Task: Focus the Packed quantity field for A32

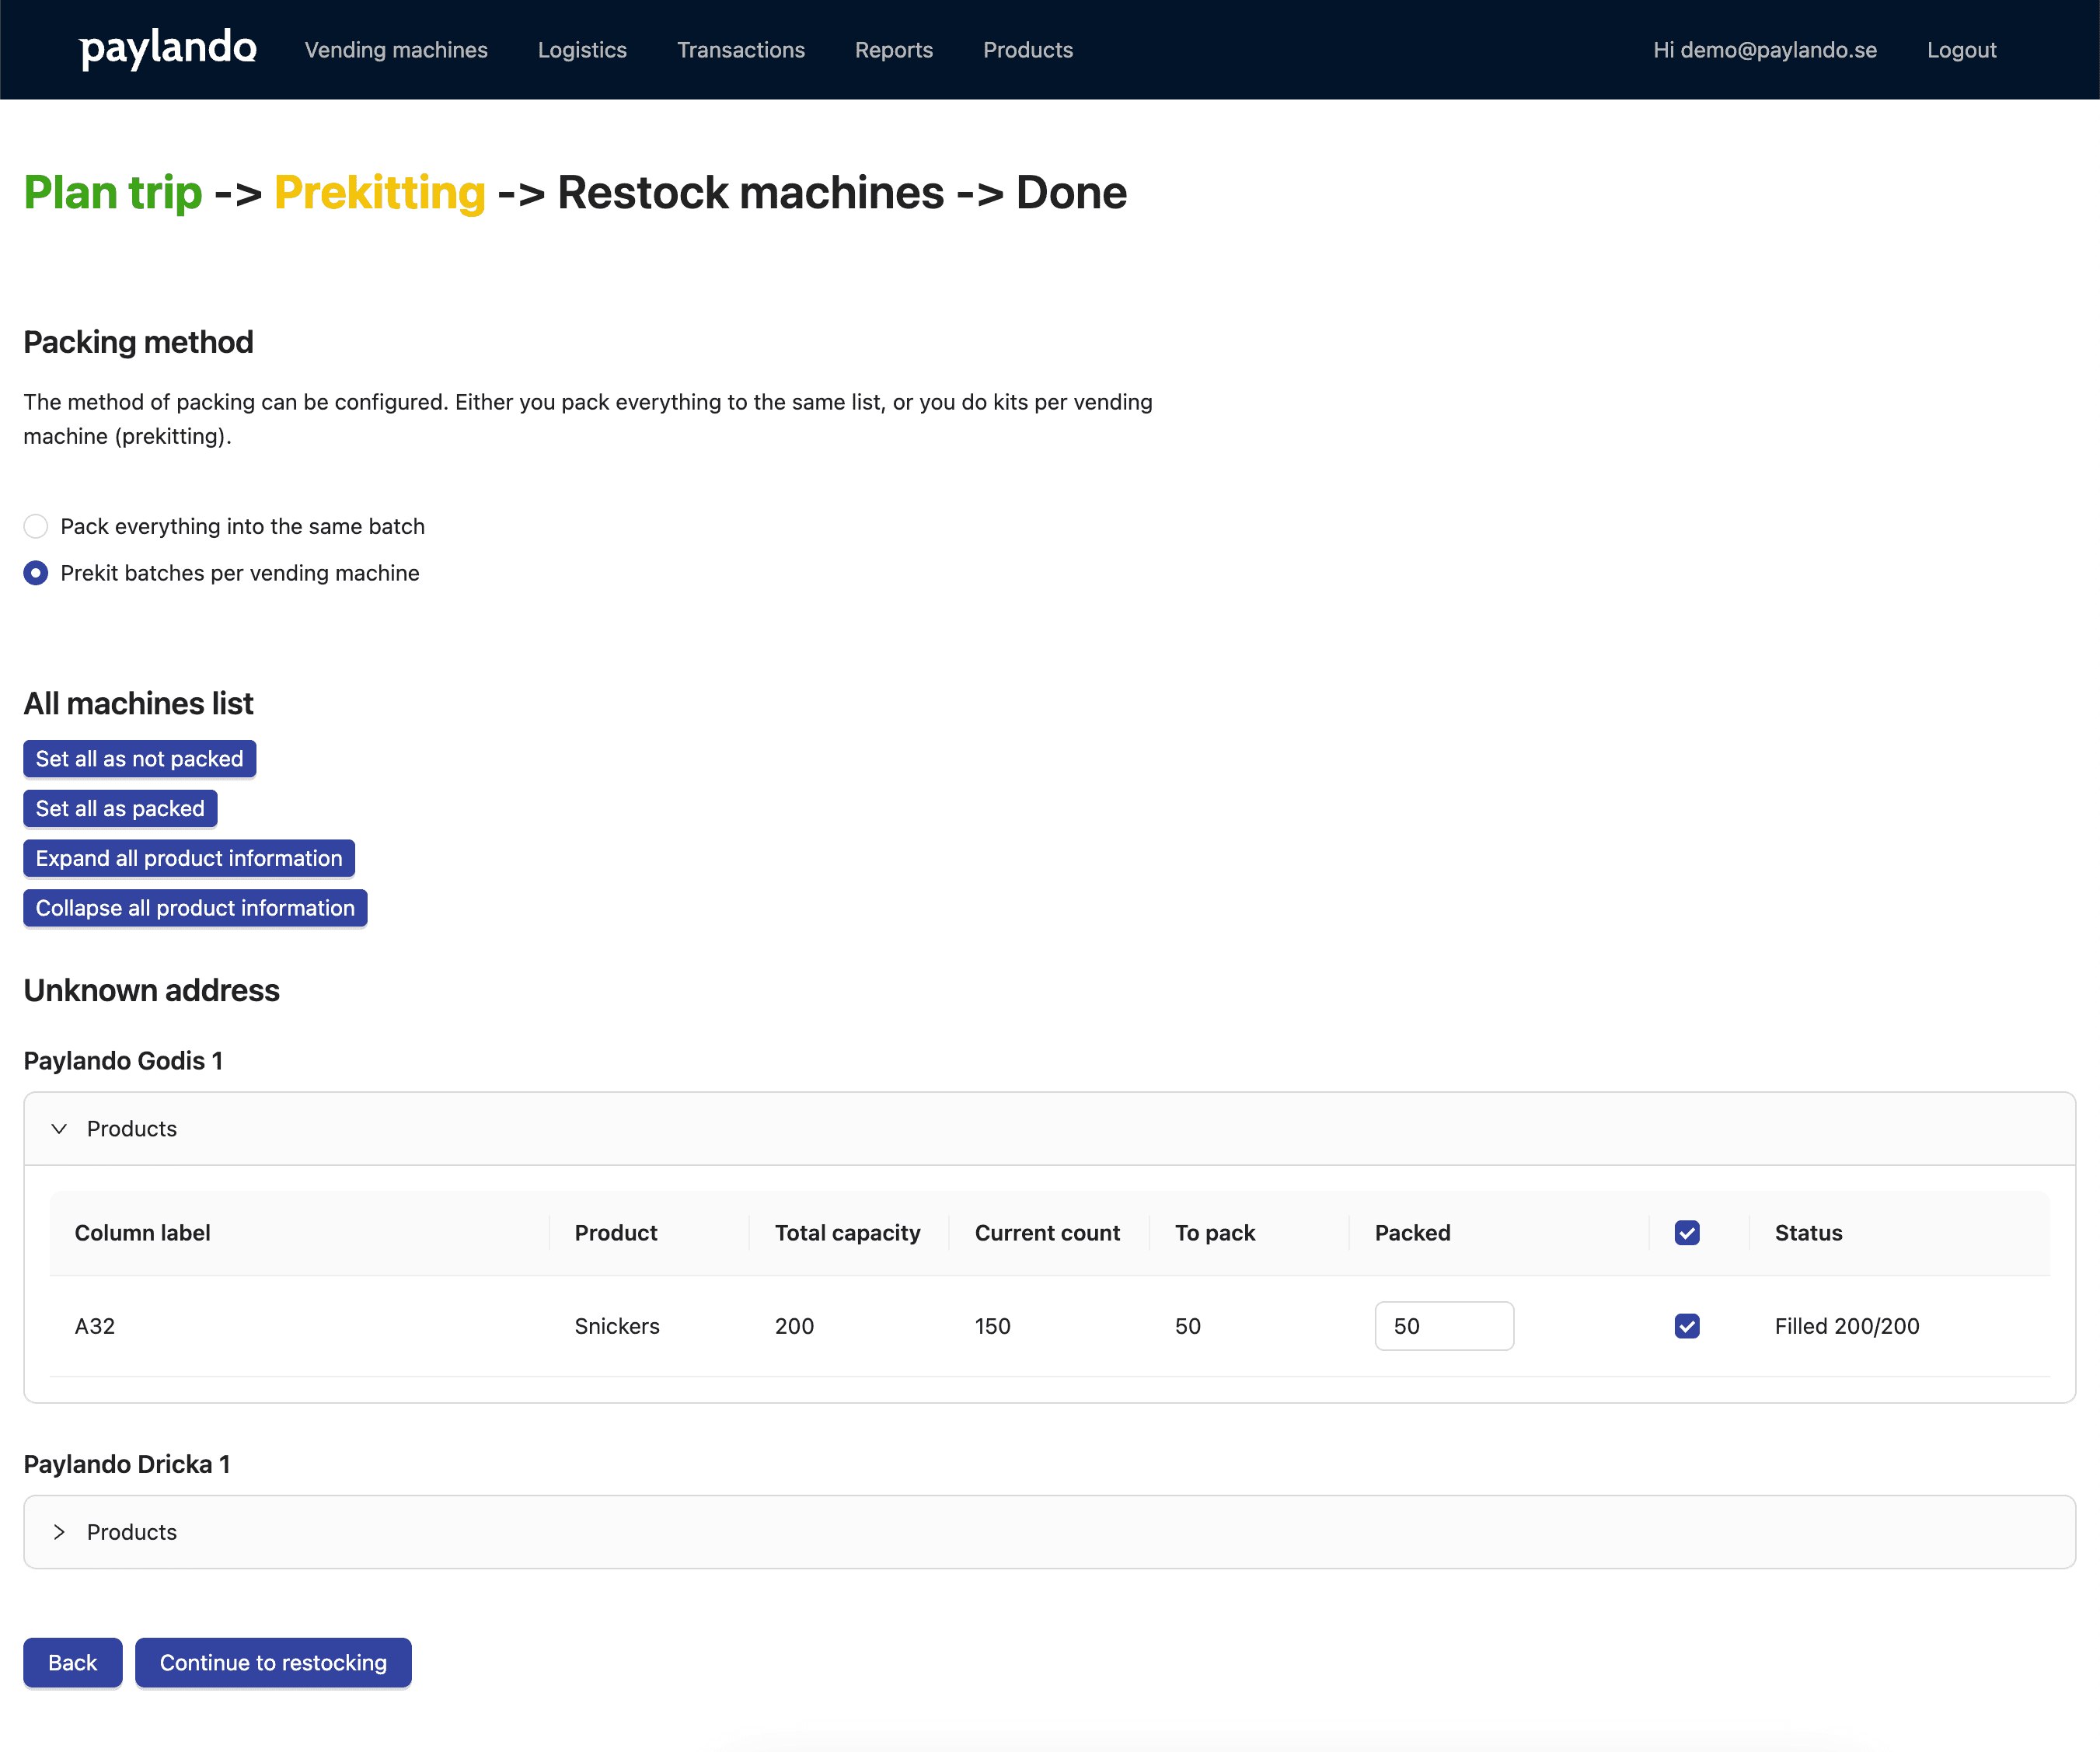Action: pyautogui.click(x=1444, y=1326)
